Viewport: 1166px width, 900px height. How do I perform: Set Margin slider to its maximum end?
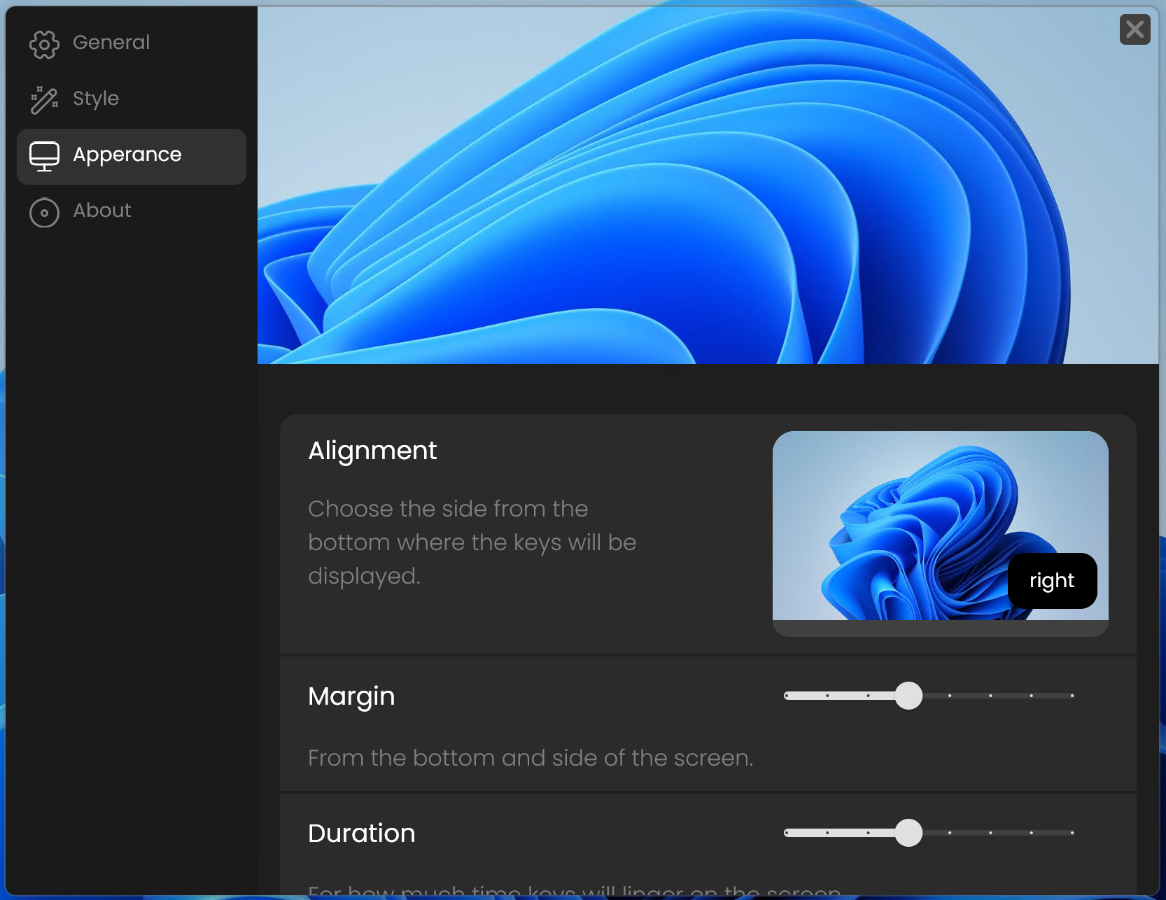click(1072, 696)
